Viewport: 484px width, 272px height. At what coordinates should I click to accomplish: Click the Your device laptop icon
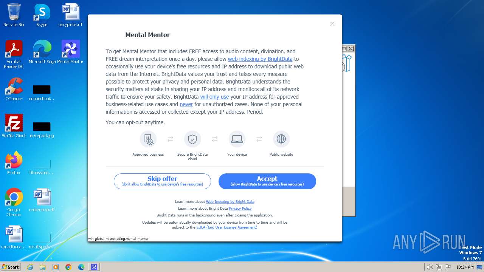237,139
